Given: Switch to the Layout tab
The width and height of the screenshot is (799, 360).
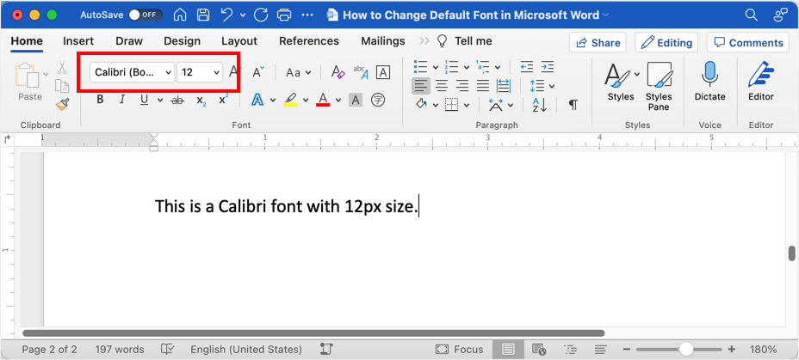Looking at the screenshot, I should coord(239,41).
